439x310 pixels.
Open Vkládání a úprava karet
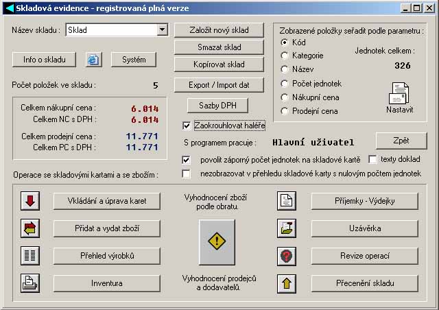107,201
